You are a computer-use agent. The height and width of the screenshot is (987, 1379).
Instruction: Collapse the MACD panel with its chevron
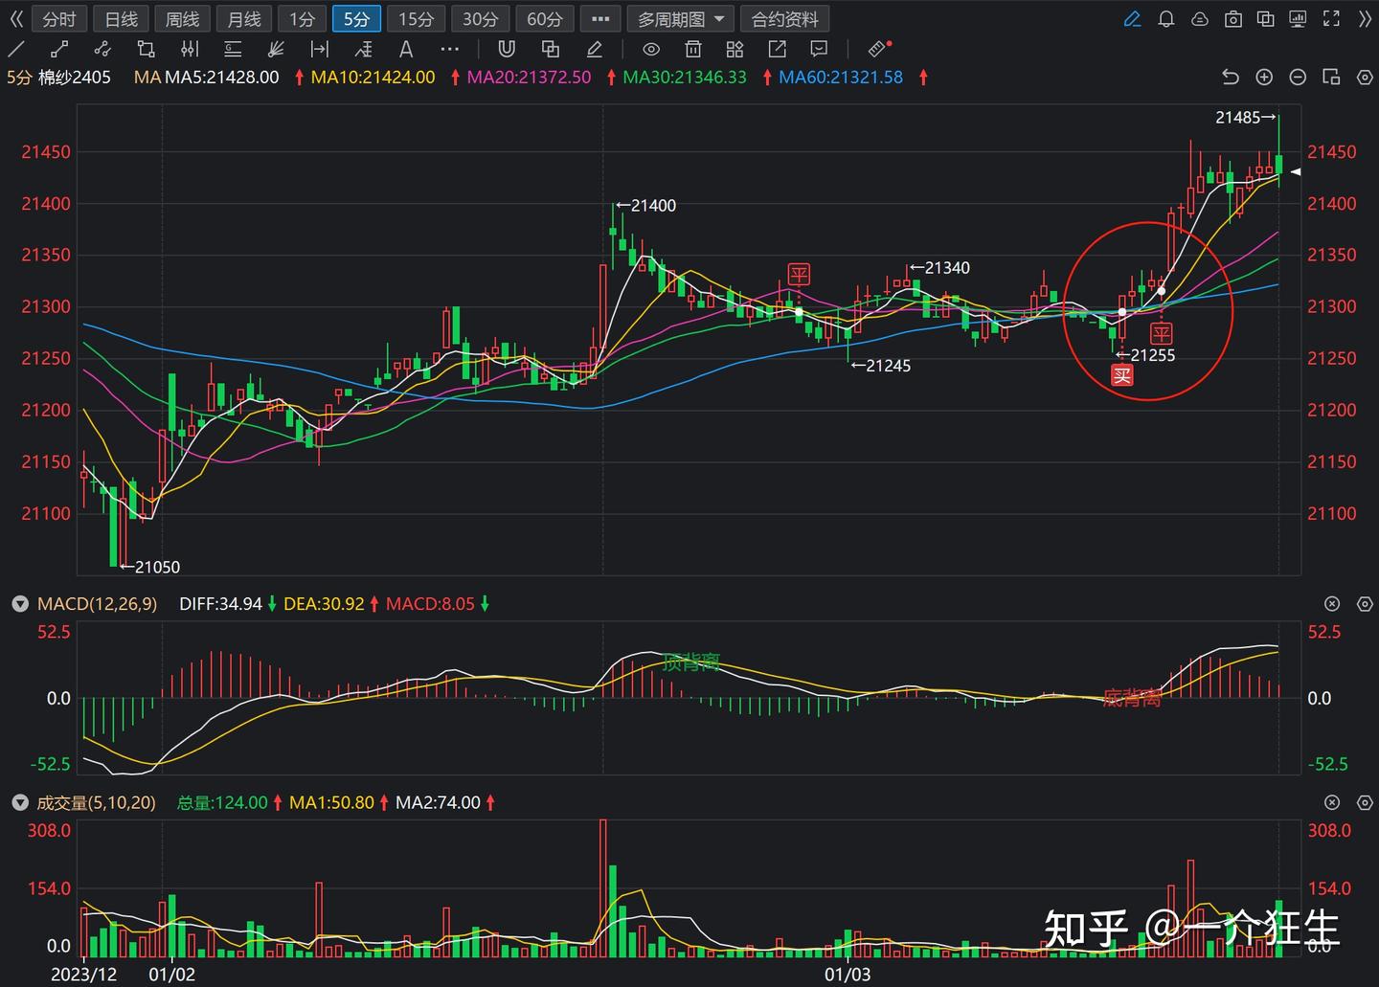point(19,604)
